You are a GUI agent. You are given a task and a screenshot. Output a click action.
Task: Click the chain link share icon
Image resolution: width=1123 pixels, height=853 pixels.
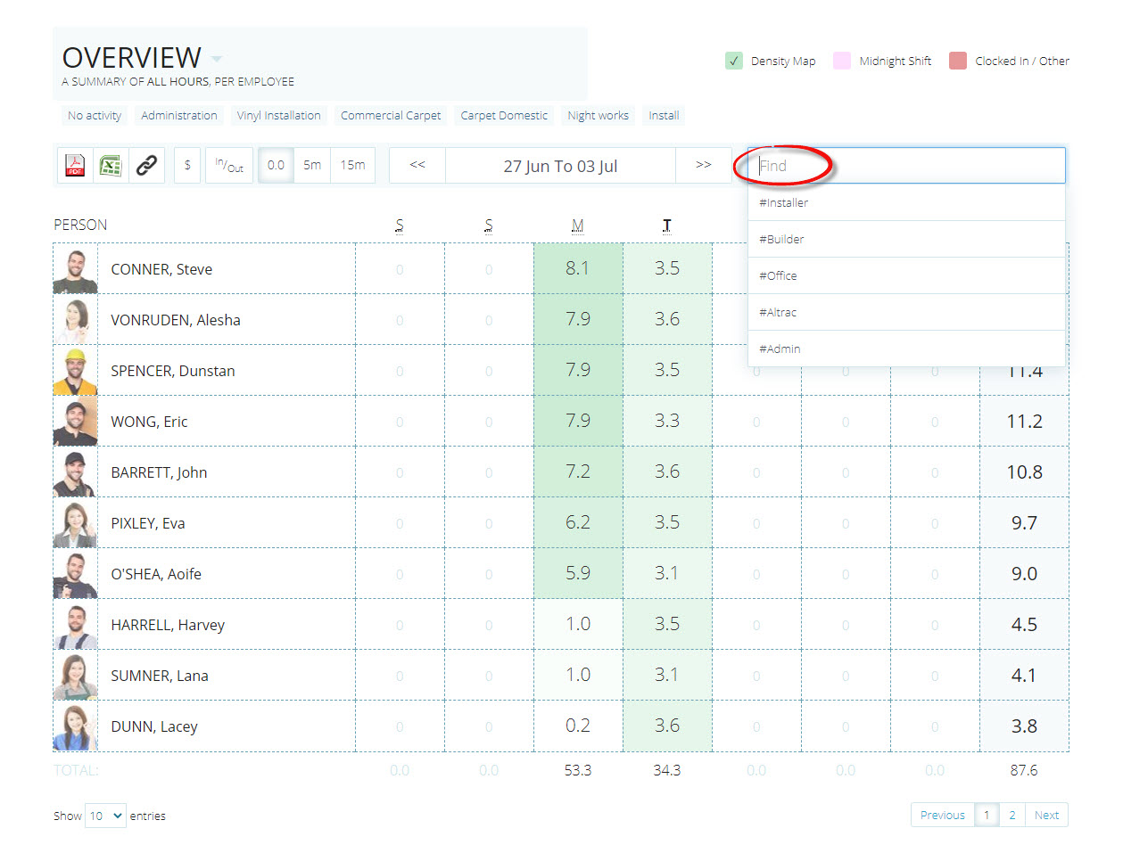[146, 166]
